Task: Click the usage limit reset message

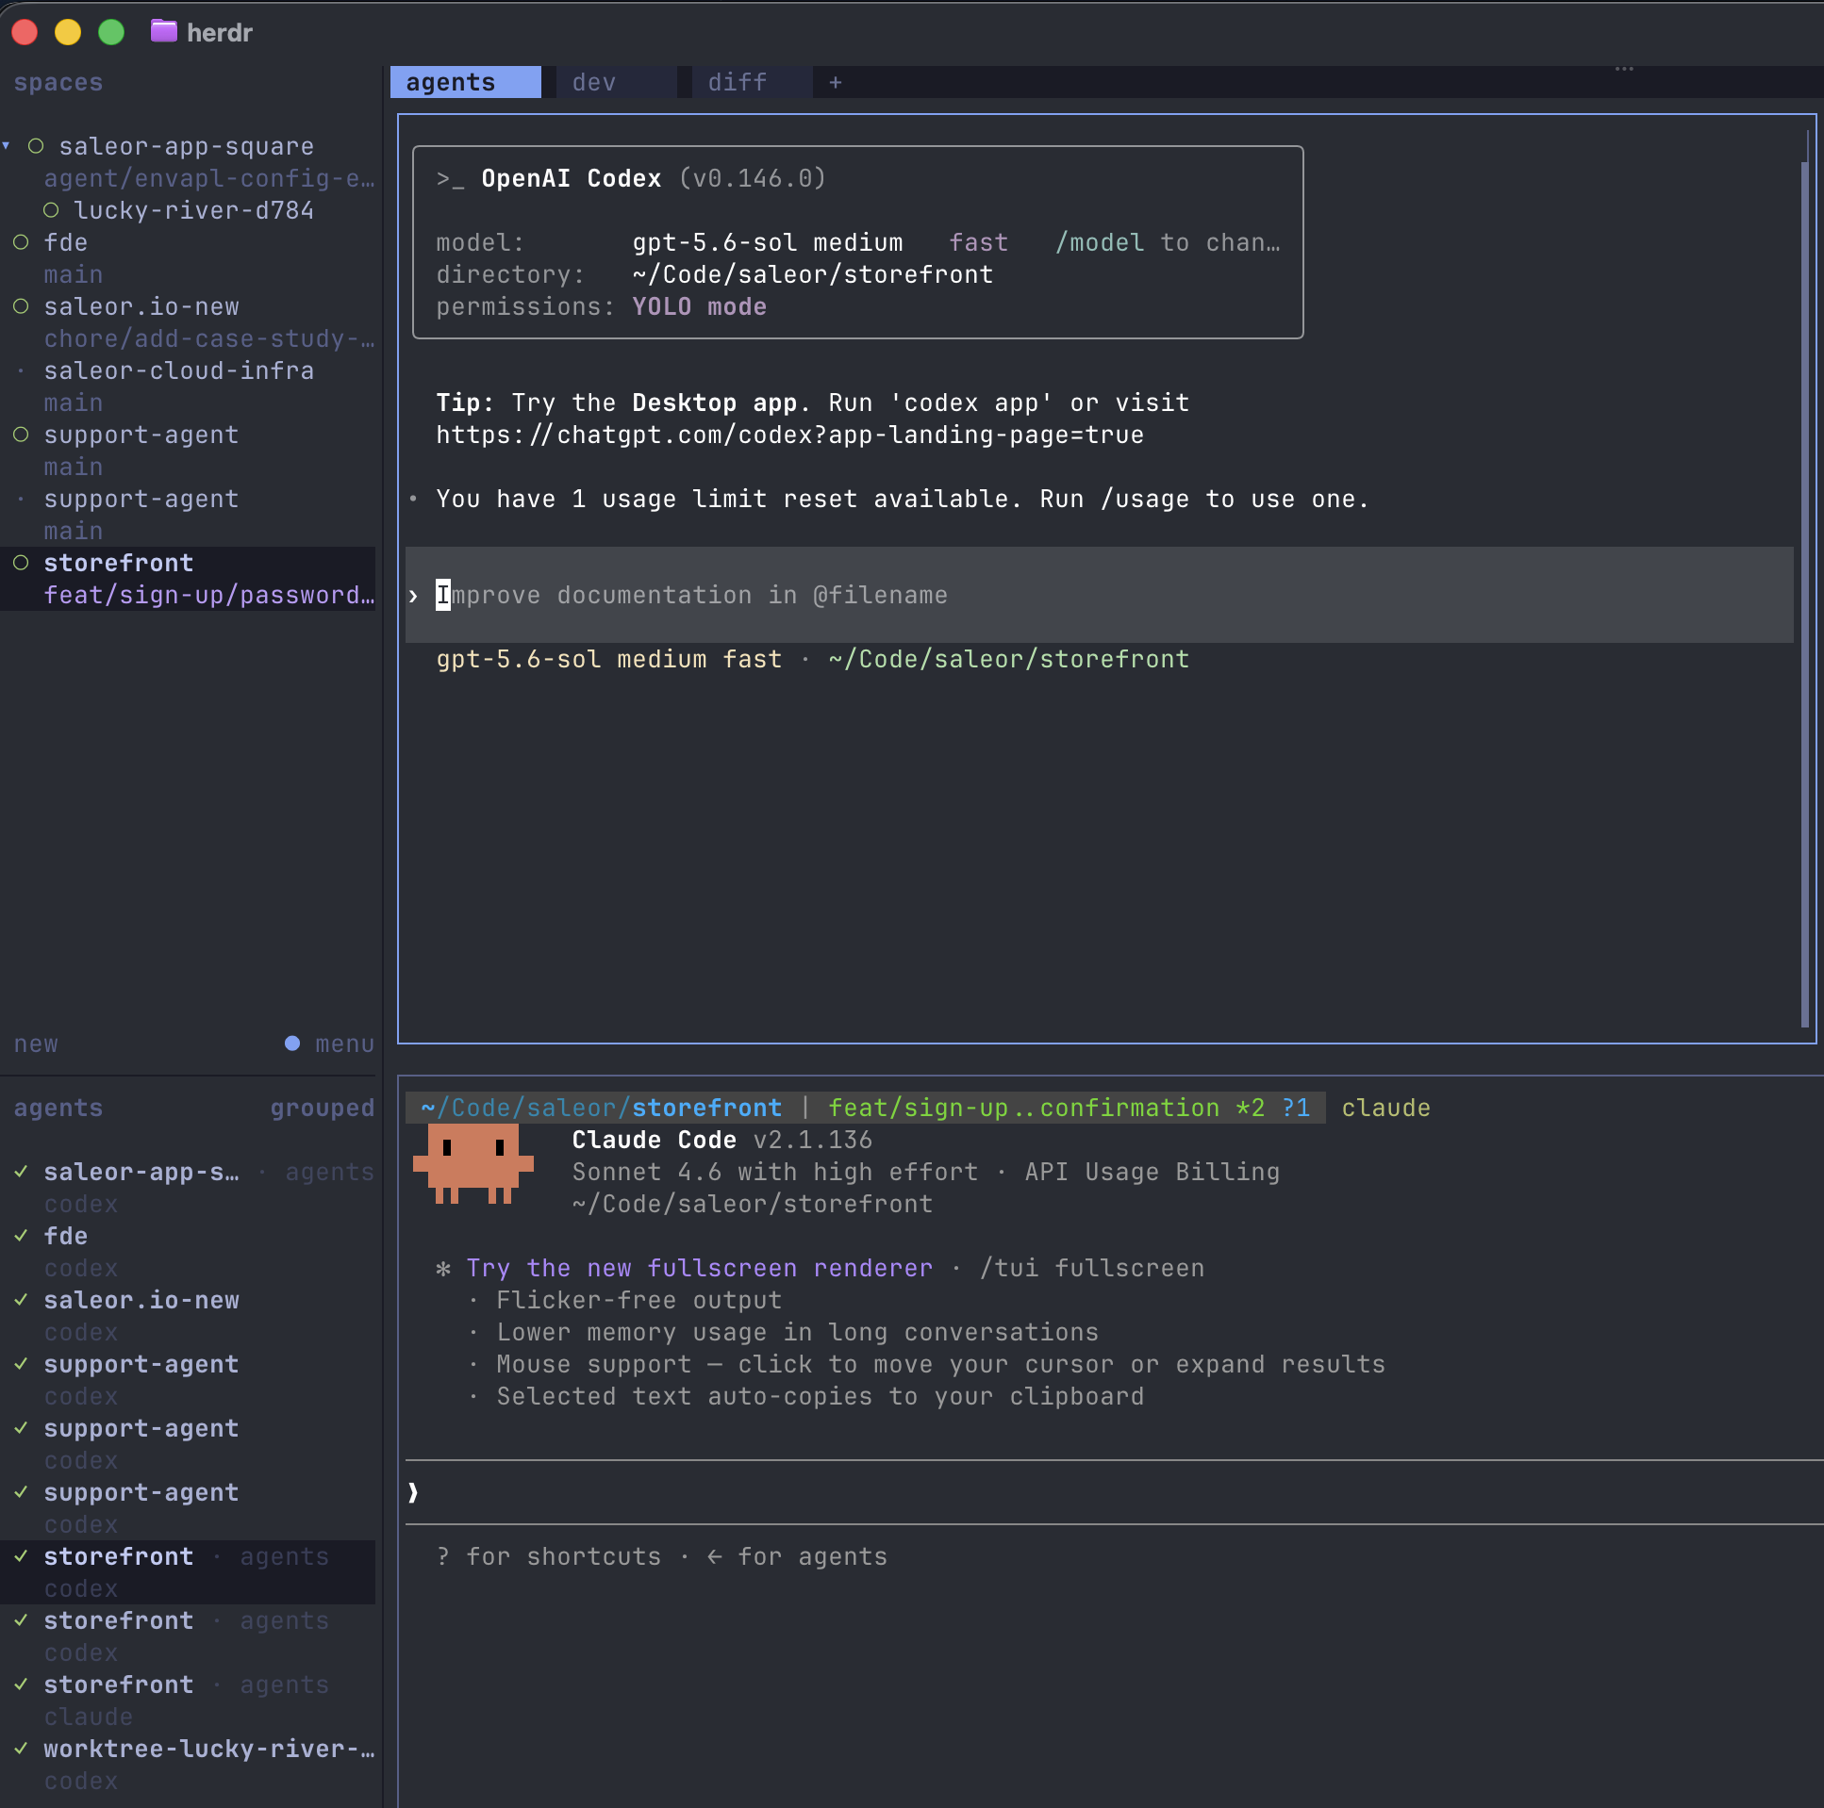Action: click(902, 500)
